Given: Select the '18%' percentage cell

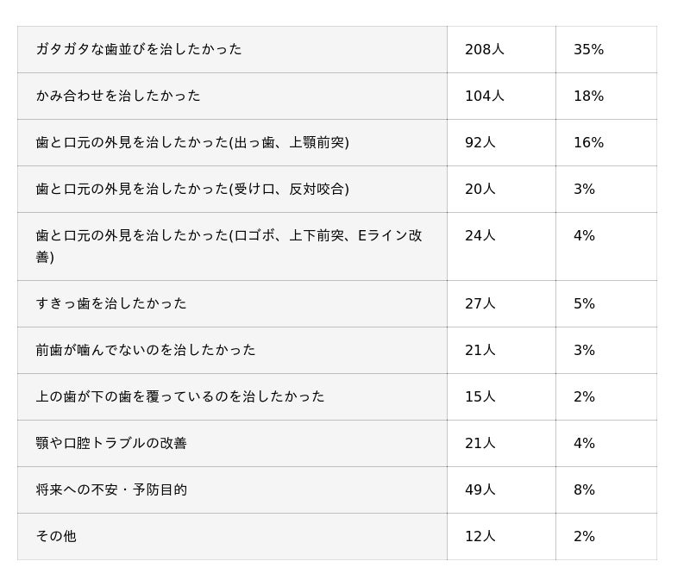Looking at the screenshot, I should (x=588, y=96).
